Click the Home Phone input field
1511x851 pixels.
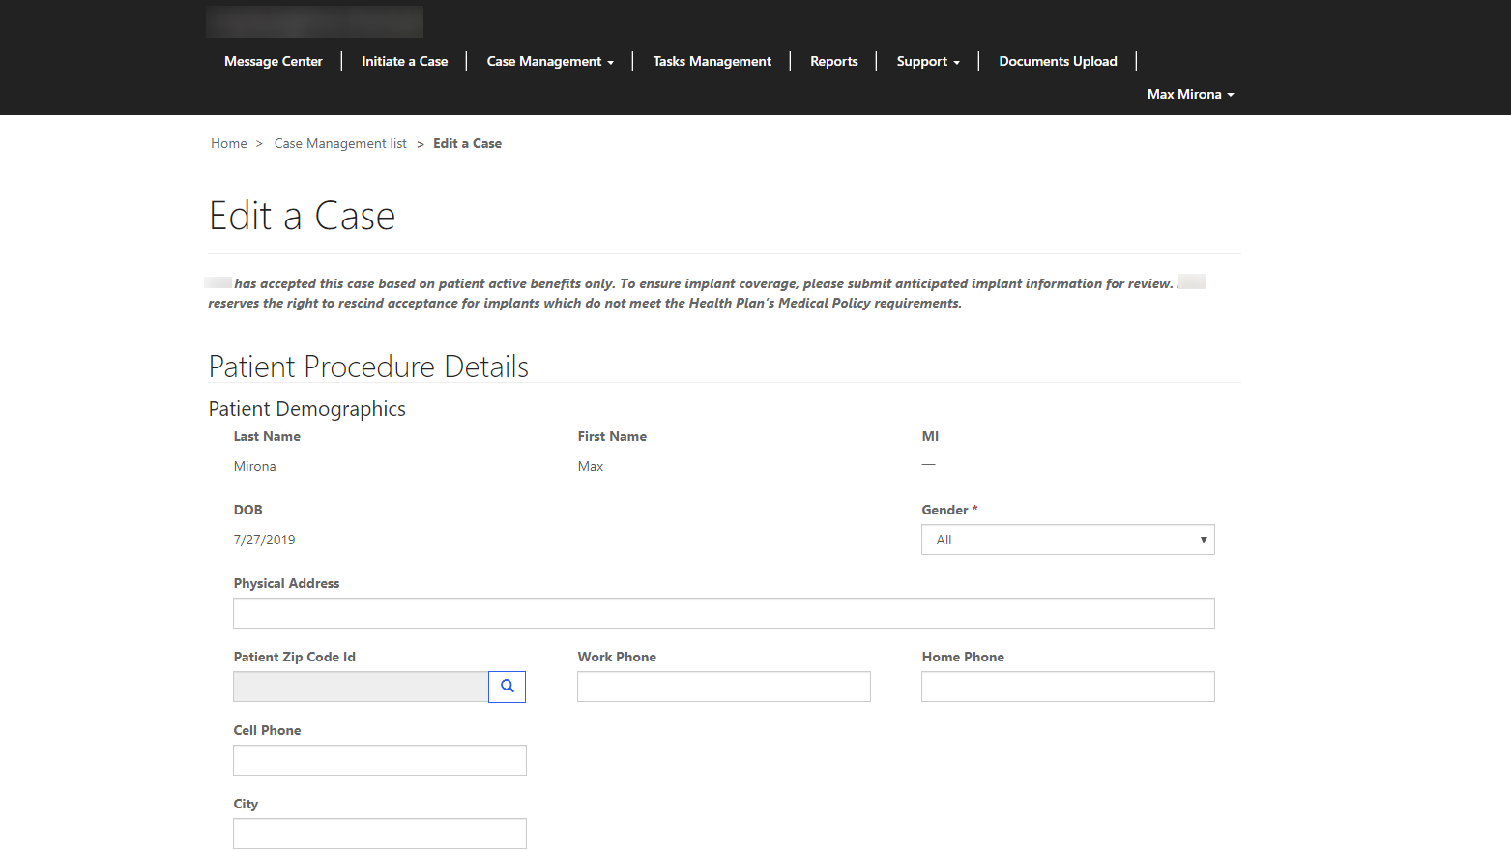[1067, 687]
